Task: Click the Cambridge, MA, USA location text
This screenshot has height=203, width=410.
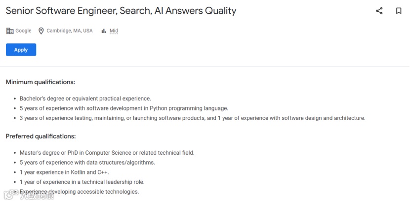Action: point(70,31)
